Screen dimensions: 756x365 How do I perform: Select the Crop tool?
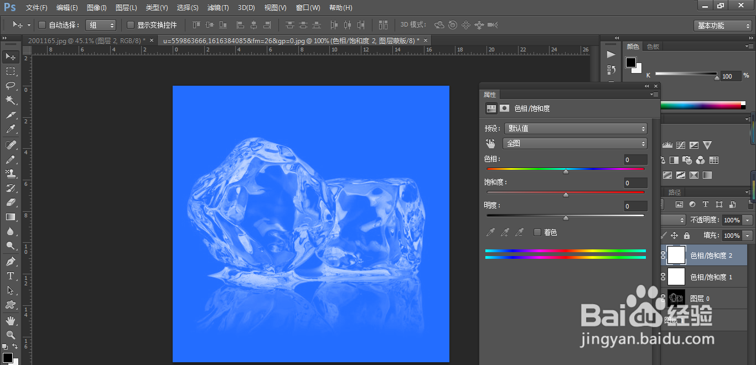click(11, 115)
